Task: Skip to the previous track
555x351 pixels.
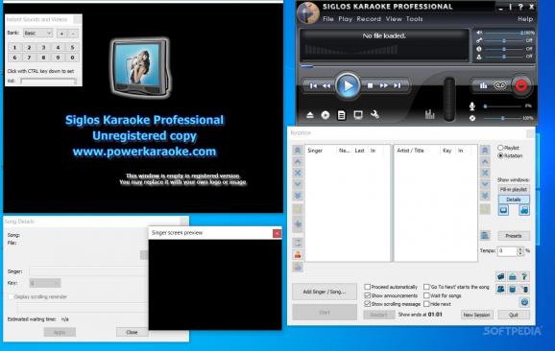Action: [x=313, y=85]
